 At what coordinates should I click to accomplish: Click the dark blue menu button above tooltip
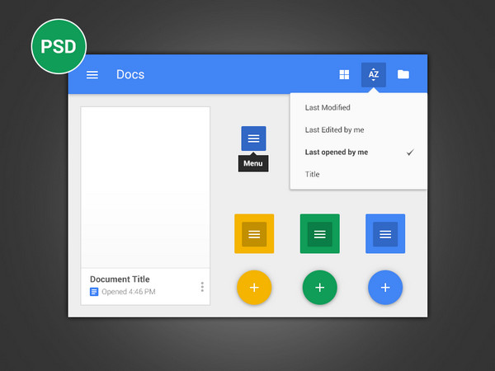tap(253, 139)
